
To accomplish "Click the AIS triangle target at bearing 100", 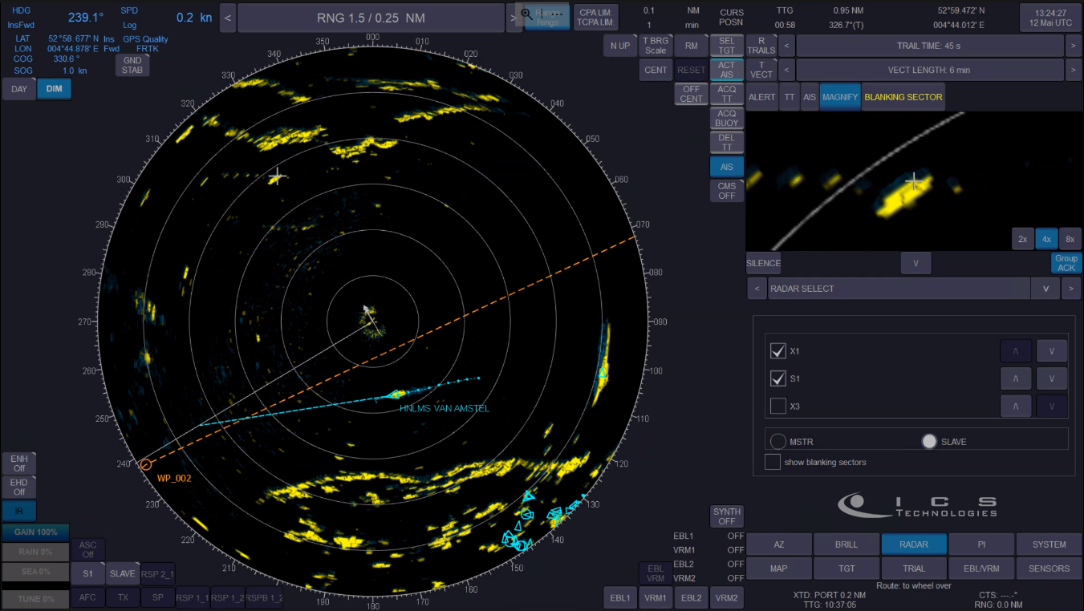I will tap(602, 372).
